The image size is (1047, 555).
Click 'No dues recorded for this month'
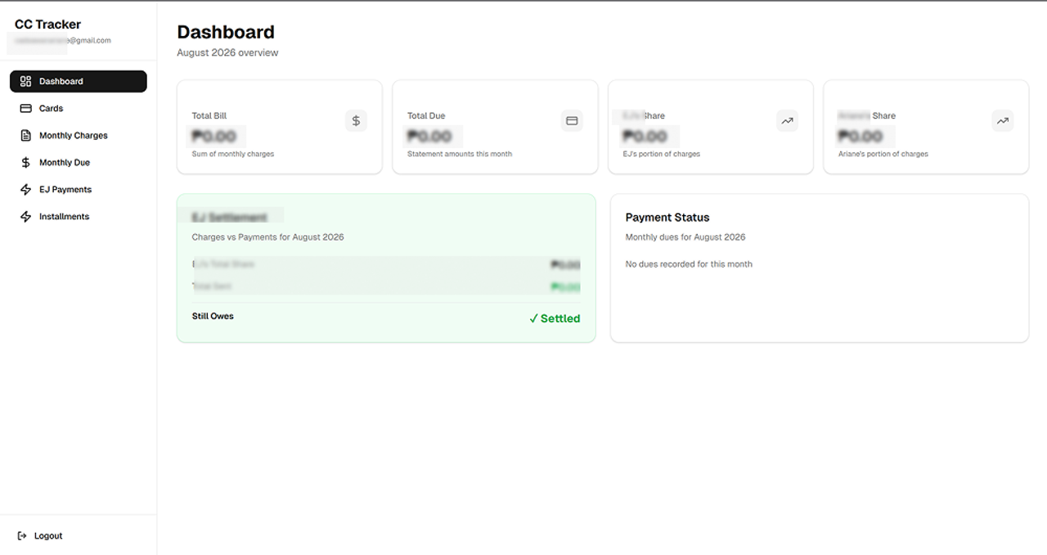pos(689,264)
